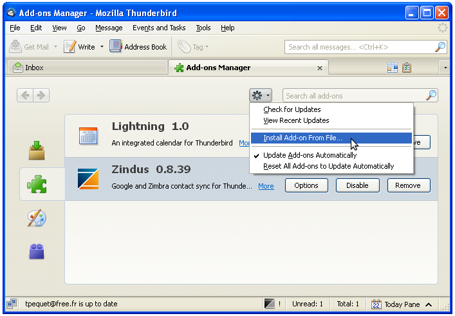Screen dimensions: 455x316
Task: Click the online status icon in status bar
Action: tap(12, 304)
